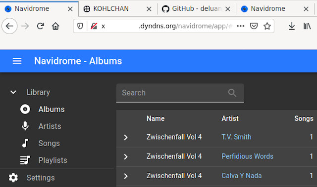Sort albums by the Name column header
Viewport: 317px width, 187px height.
pos(156,118)
